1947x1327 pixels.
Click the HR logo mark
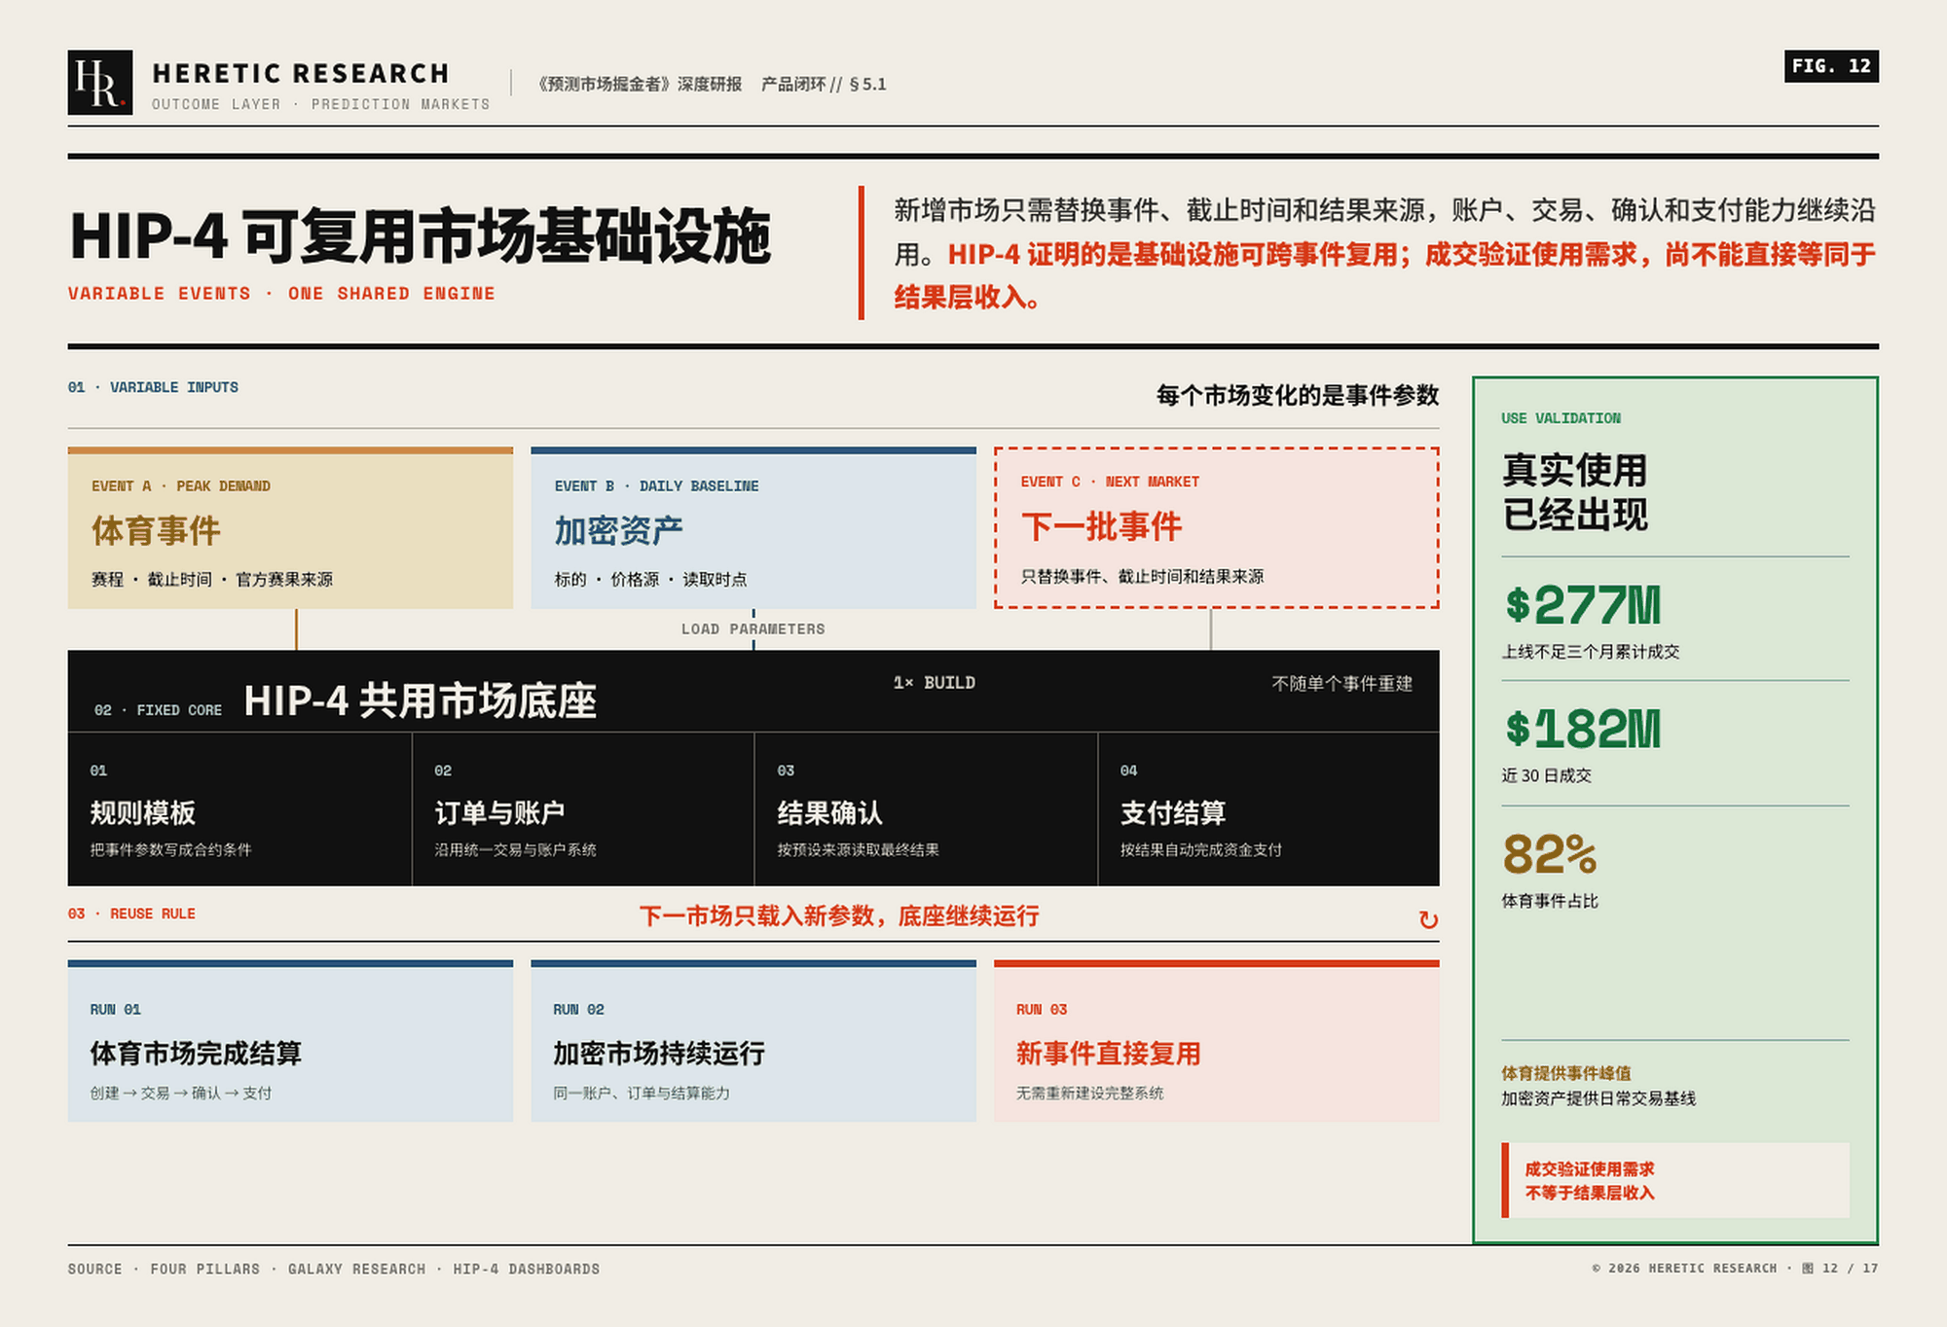coord(100,83)
